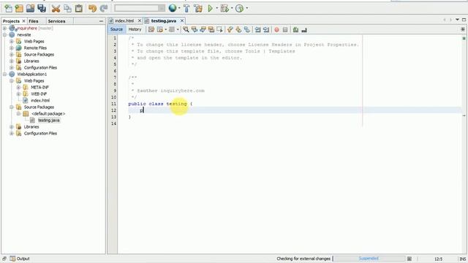Open the Output panel button
Viewport: 468px width, 263px height.
(20, 259)
